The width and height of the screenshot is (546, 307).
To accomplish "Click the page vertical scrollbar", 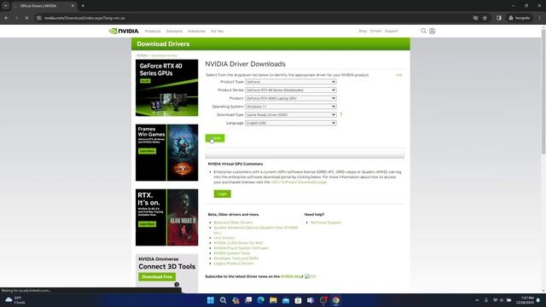I will coord(543,92).
